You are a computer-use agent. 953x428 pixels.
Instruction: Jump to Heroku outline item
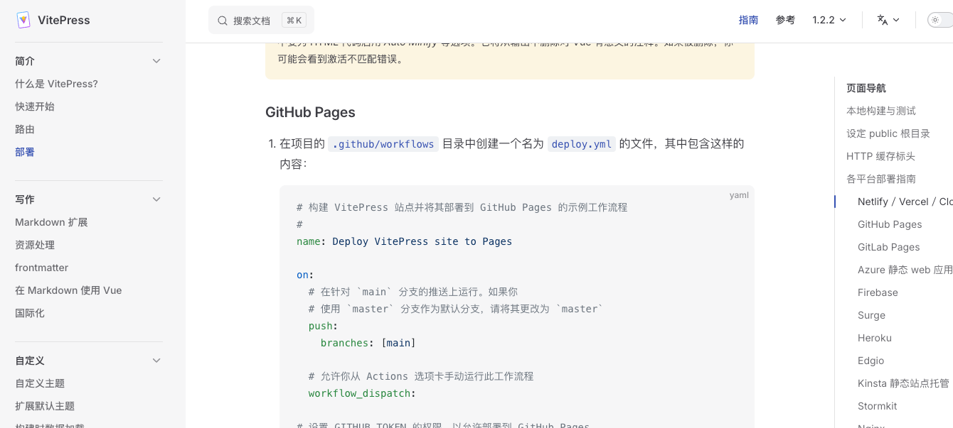click(875, 338)
